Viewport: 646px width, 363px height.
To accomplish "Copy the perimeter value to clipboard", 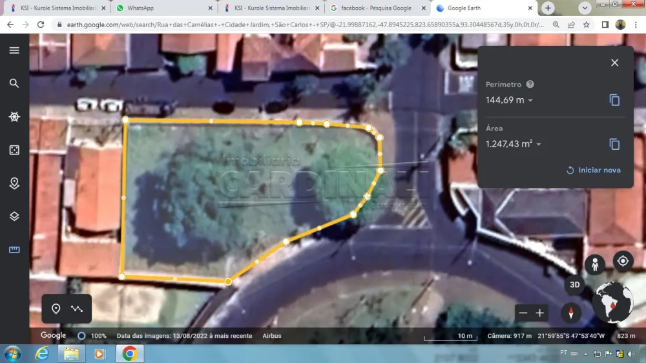I will click(x=614, y=100).
